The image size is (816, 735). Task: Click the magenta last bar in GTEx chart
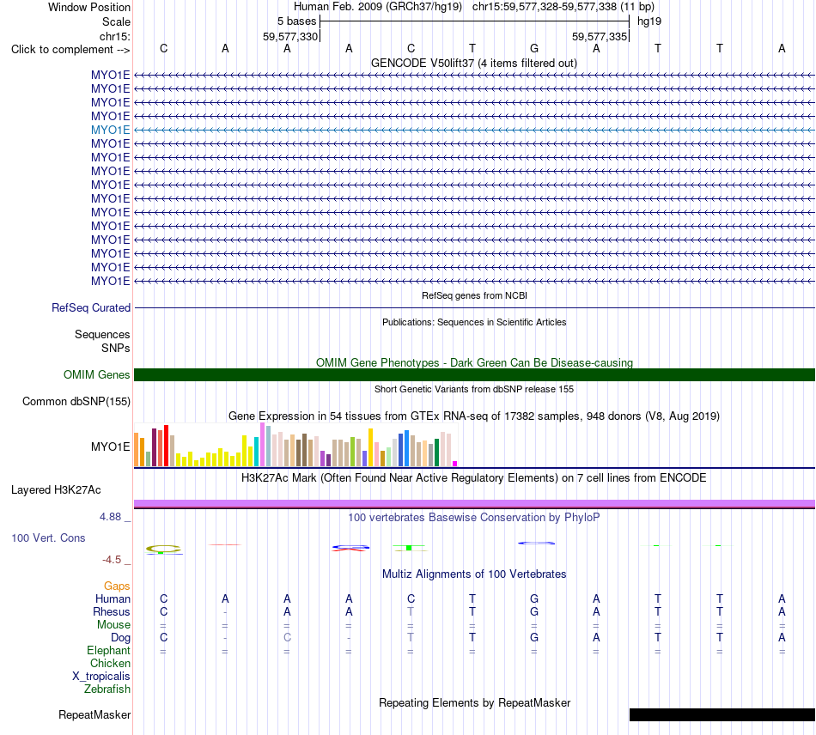(455, 464)
